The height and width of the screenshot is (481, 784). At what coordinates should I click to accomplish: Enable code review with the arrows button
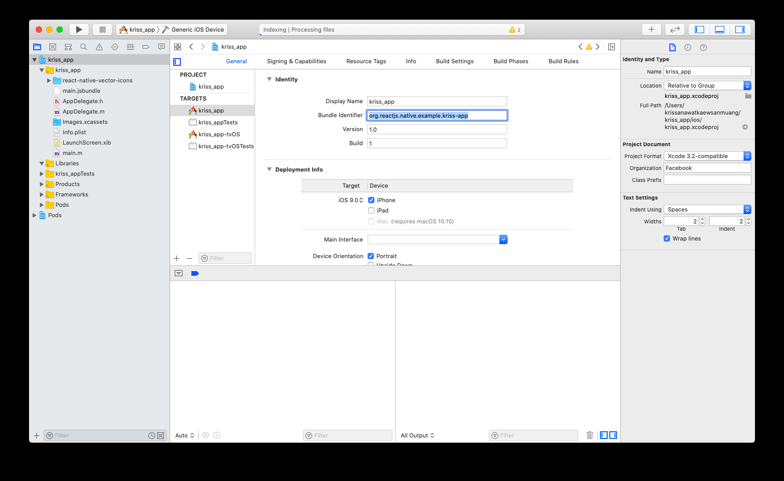point(675,30)
